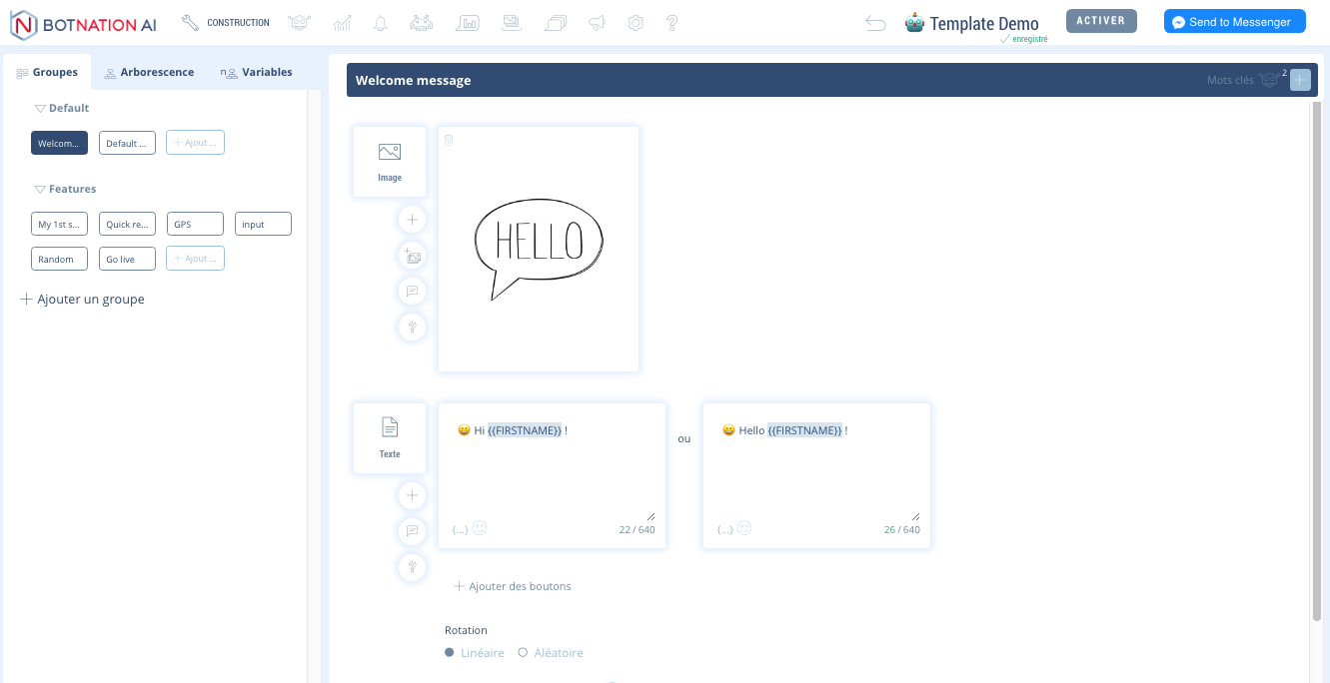
Task: Delete the Hello image with trash icon
Action: point(449,140)
